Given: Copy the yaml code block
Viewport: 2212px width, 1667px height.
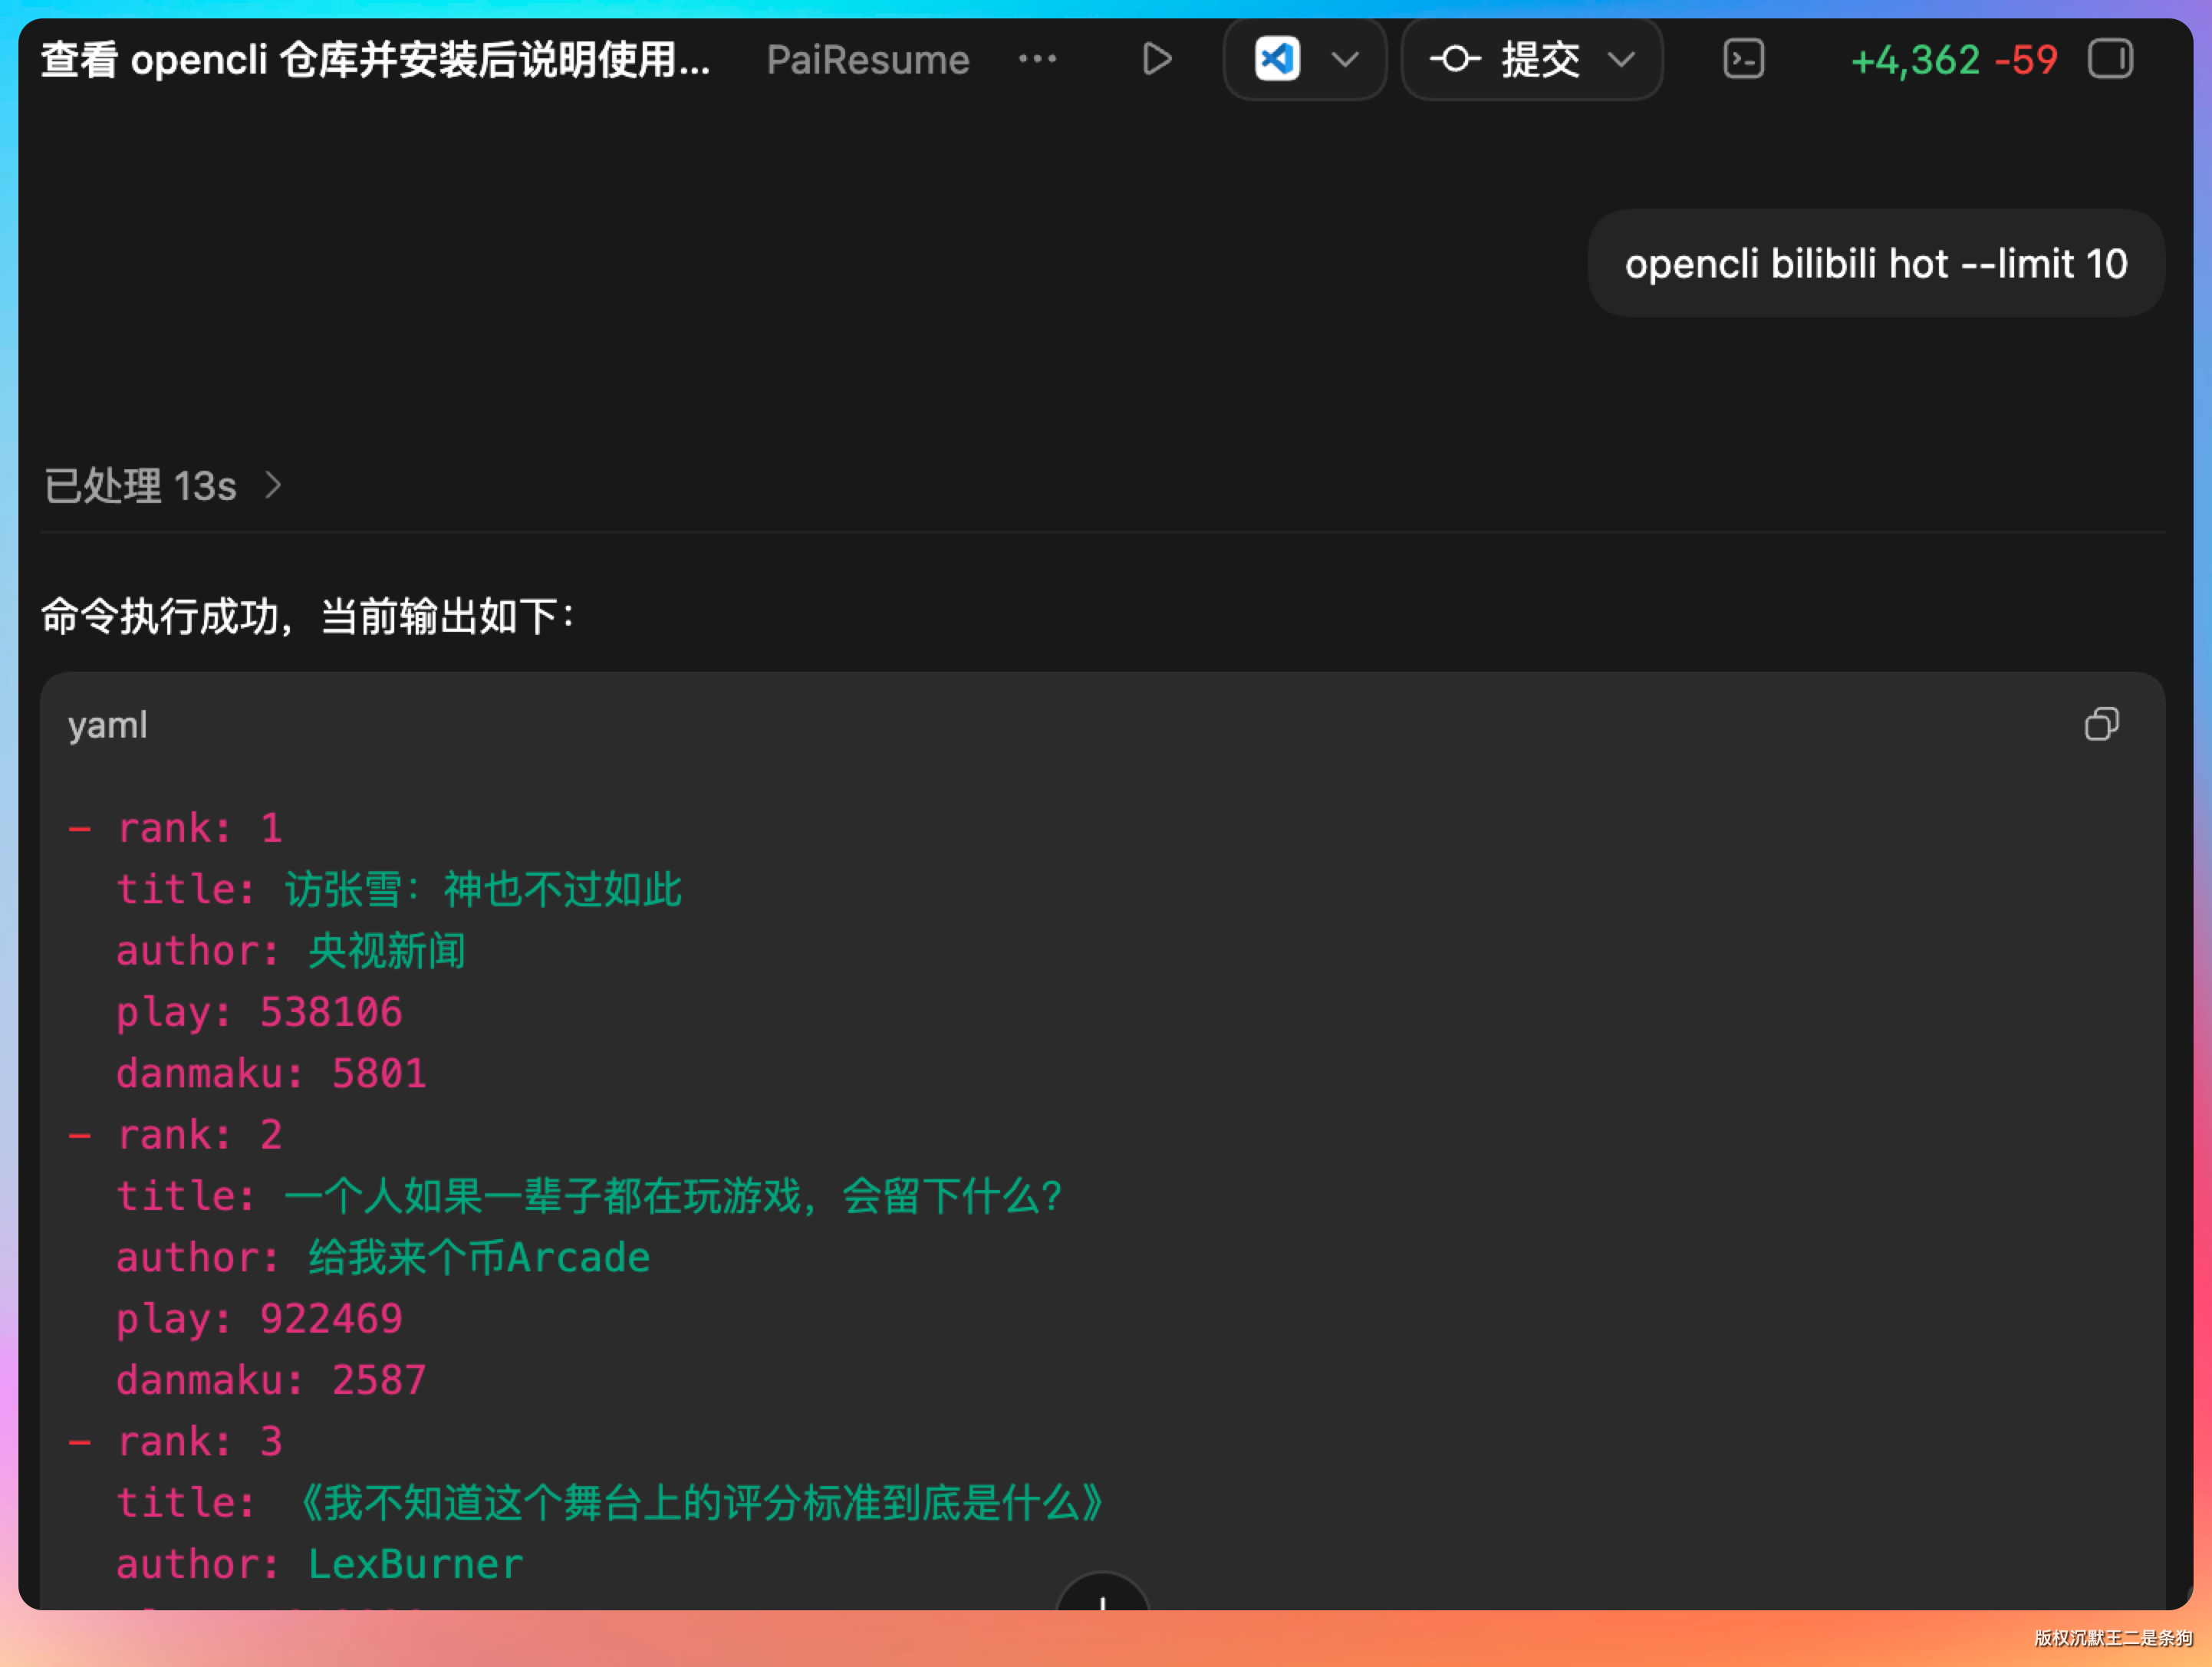Looking at the screenshot, I should click(2101, 724).
